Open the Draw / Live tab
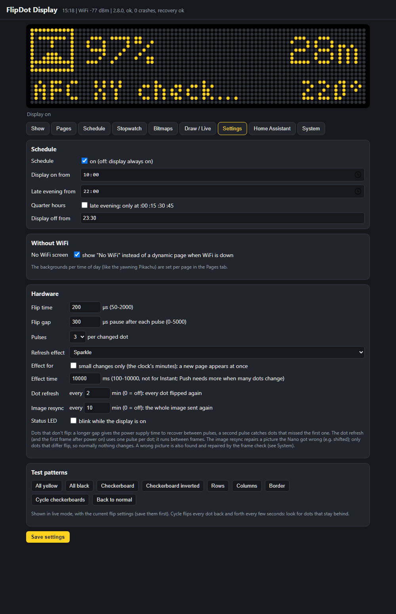The image size is (396, 614). (198, 128)
